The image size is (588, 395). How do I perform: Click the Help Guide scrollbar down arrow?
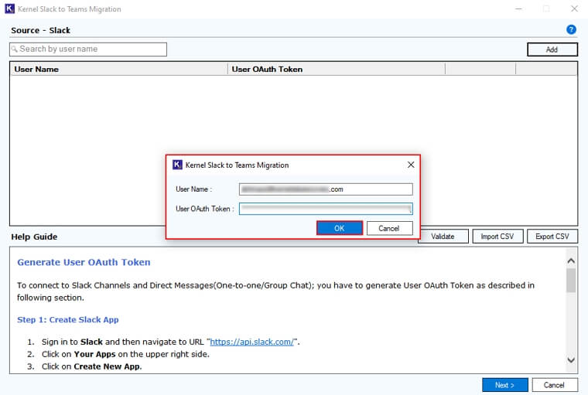tap(571, 360)
